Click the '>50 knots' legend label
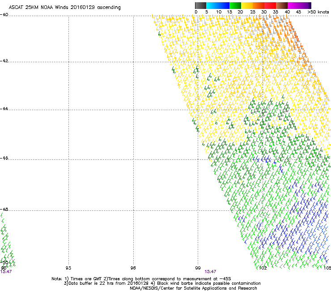 click(x=318, y=12)
